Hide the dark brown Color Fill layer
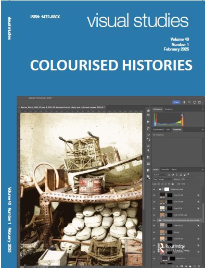Image resolution: width=205 pixels, height=268 pixels. 154,196
